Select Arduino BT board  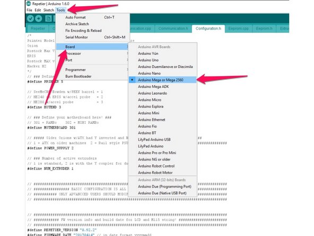[x=162, y=133]
